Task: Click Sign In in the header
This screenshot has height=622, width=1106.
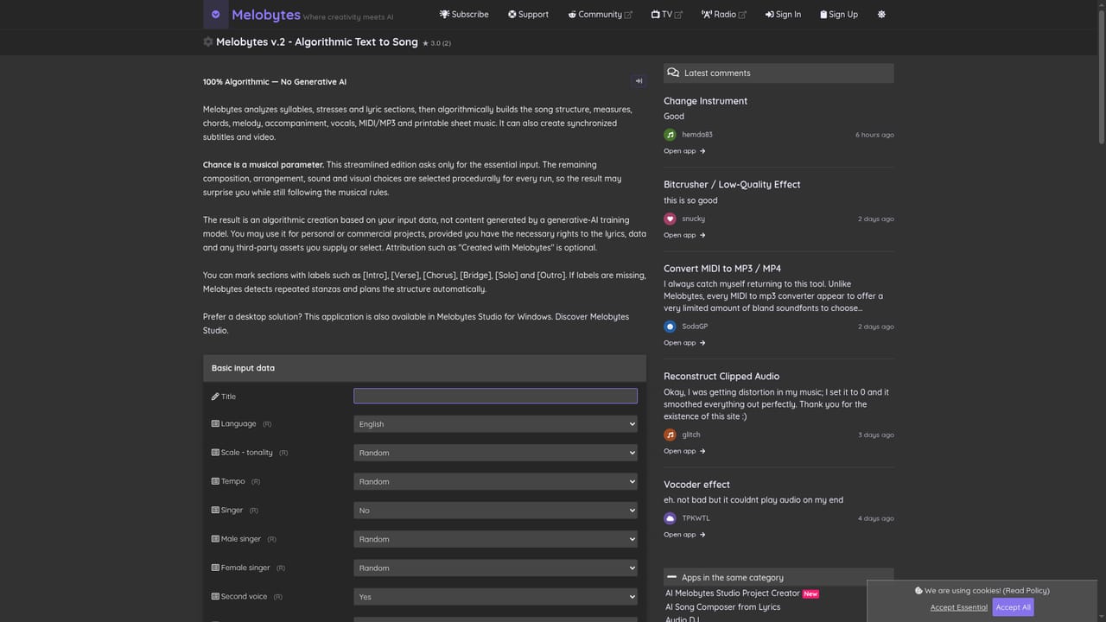Action: pyautogui.click(x=783, y=15)
